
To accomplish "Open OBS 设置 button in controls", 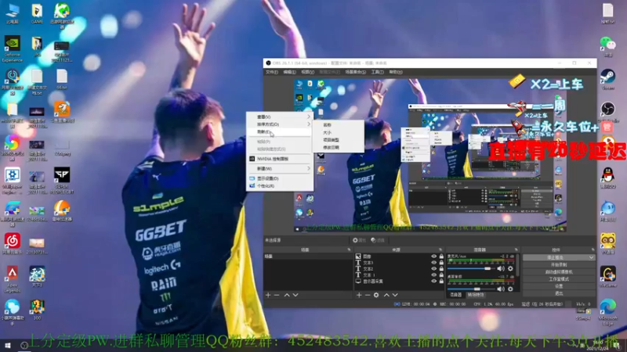I will (x=559, y=286).
